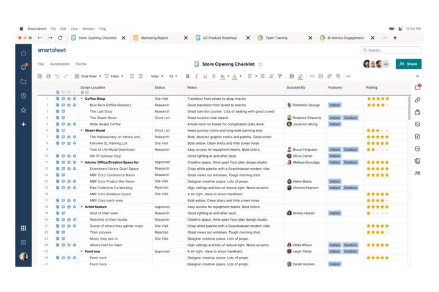Open the Forms menu
Screen dimensions: 439x292
pyautogui.click(x=81, y=64)
